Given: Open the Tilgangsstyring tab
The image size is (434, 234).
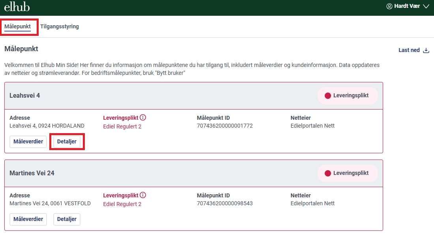Looking at the screenshot, I should pos(60,26).
